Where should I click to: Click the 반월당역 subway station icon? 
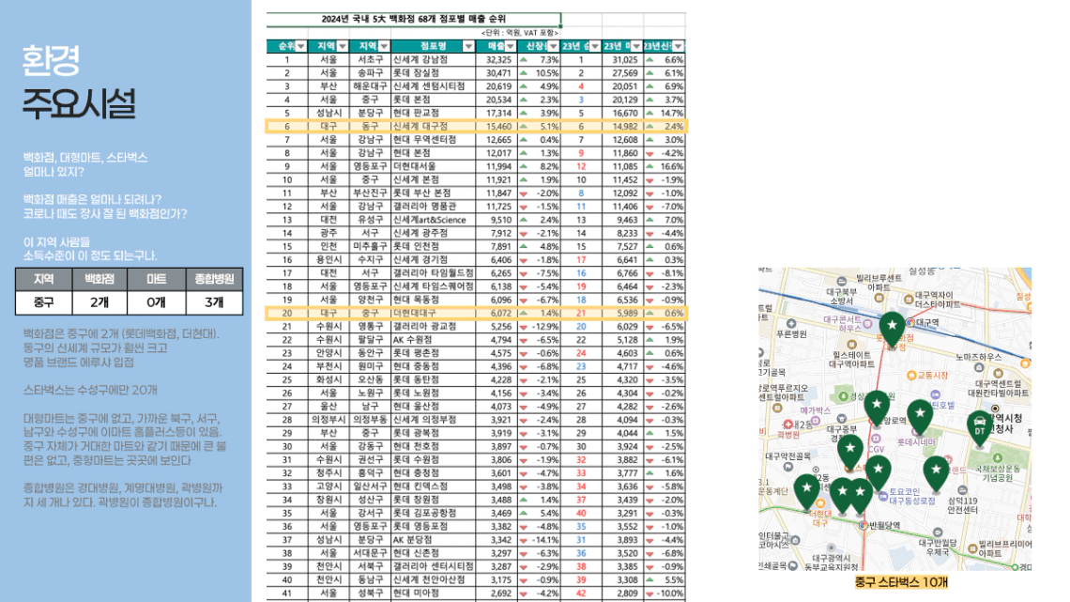pyautogui.click(x=863, y=525)
